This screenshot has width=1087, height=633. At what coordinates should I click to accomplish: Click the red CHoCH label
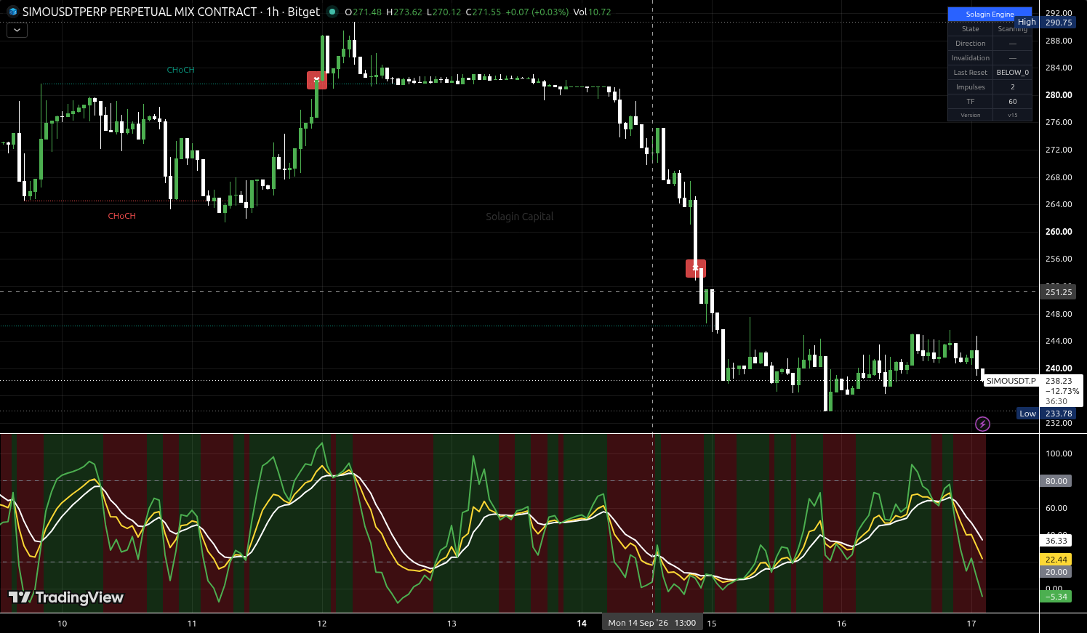coord(121,216)
